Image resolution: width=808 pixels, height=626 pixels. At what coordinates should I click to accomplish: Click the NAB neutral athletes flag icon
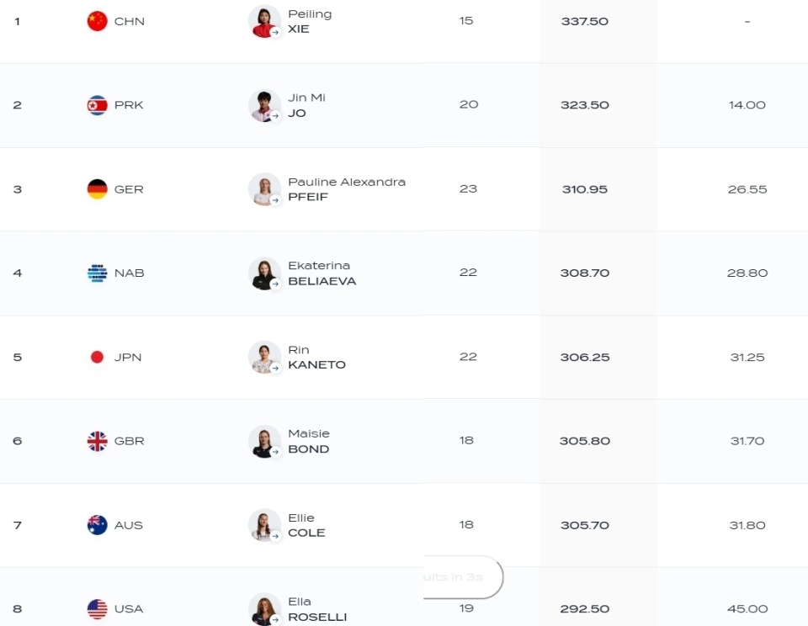pyautogui.click(x=97, y=273)
